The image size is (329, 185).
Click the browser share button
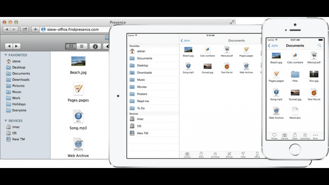25,29
